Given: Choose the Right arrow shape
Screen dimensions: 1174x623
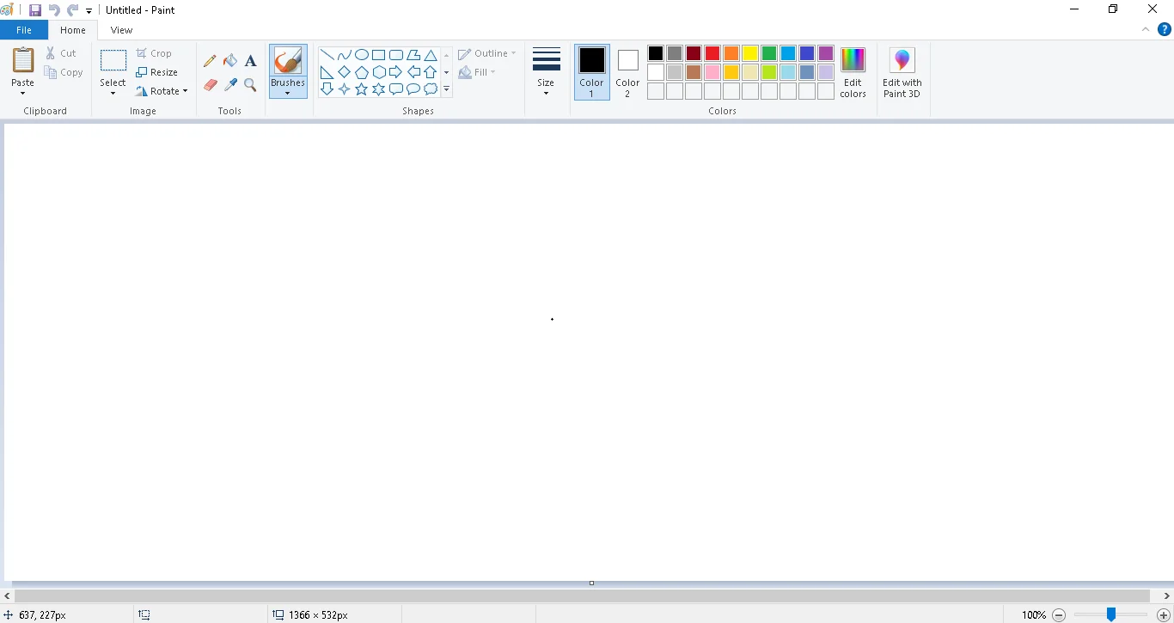Looking at the screenshot, I should click(x=396, y=72).
